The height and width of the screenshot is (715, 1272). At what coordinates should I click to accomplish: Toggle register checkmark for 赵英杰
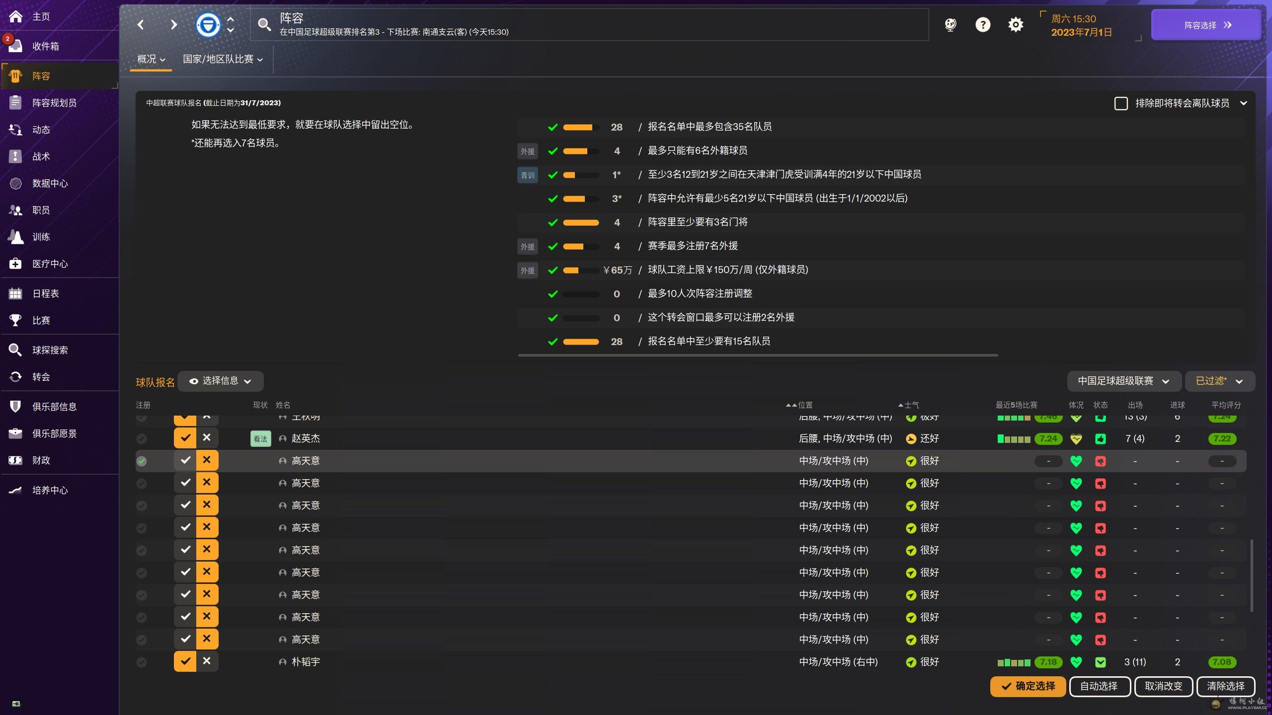tap(185, 438)
